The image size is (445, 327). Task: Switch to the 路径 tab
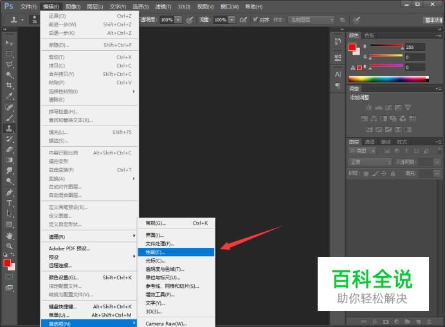point(386,142)
